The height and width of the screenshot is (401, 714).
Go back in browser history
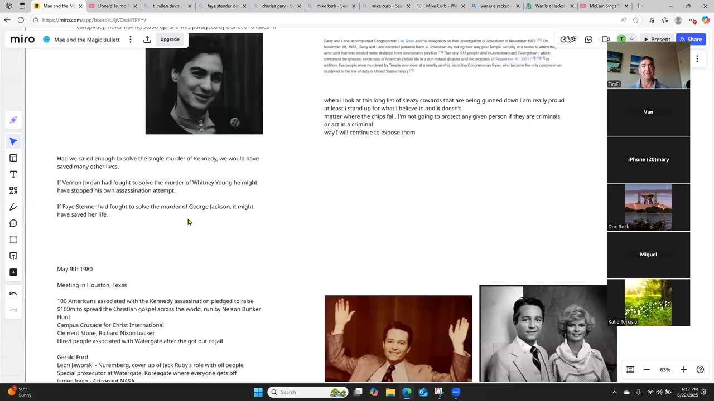[7, 20]
